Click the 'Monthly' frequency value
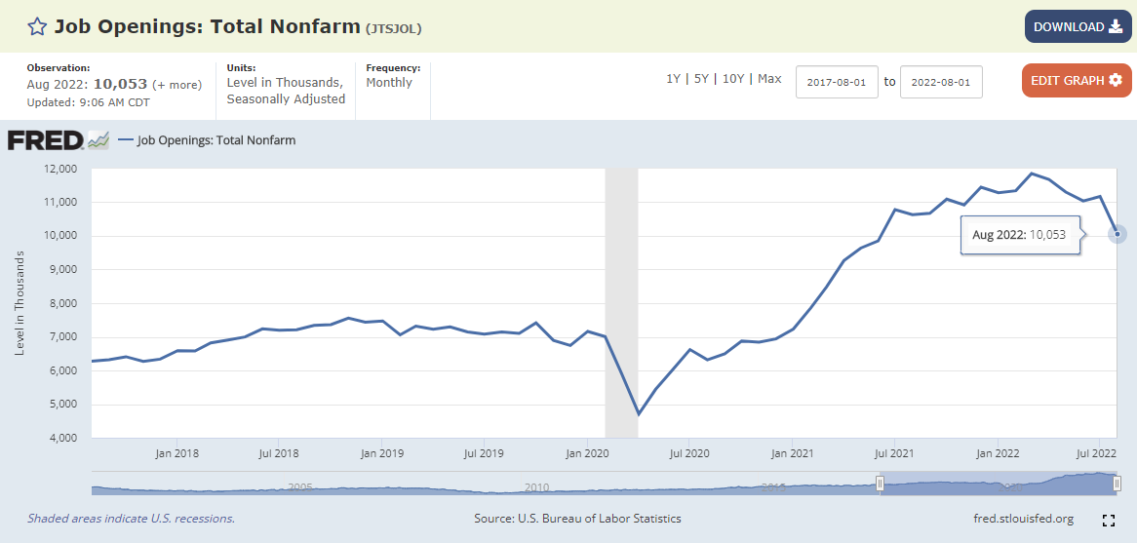 pyautogui.click(x=389, y=83)
